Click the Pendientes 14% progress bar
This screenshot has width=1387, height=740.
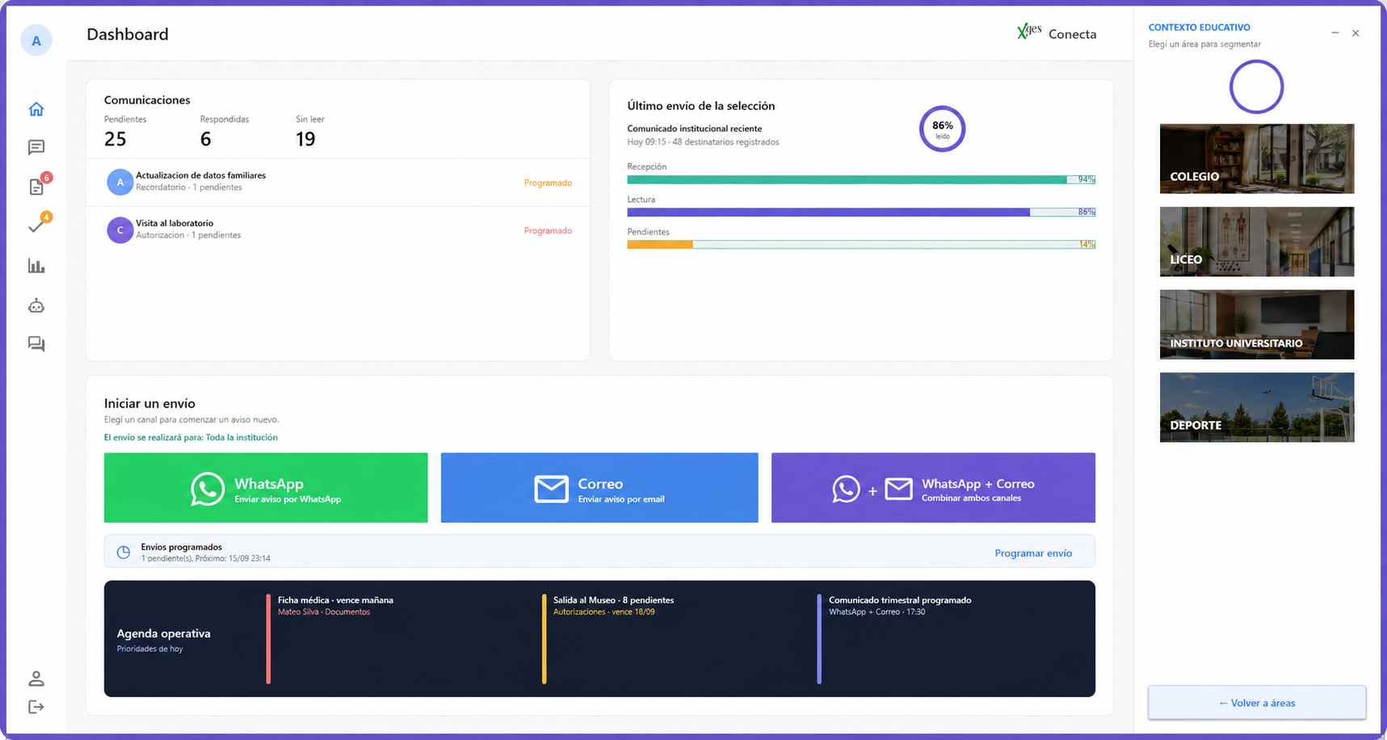pos(861,244)
